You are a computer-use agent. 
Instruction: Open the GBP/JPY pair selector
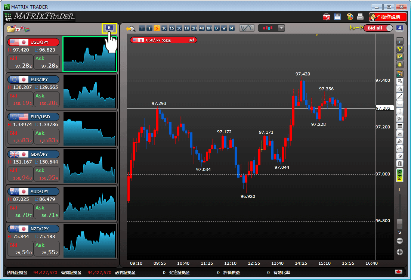[x=34, y=154]
